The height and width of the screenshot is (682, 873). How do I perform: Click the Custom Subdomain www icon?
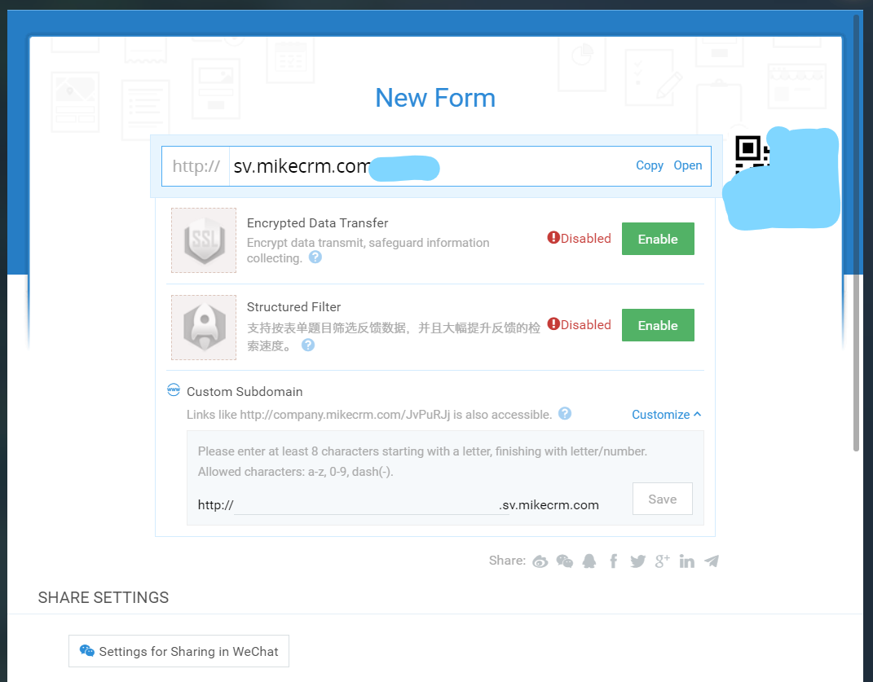[174, 389]
